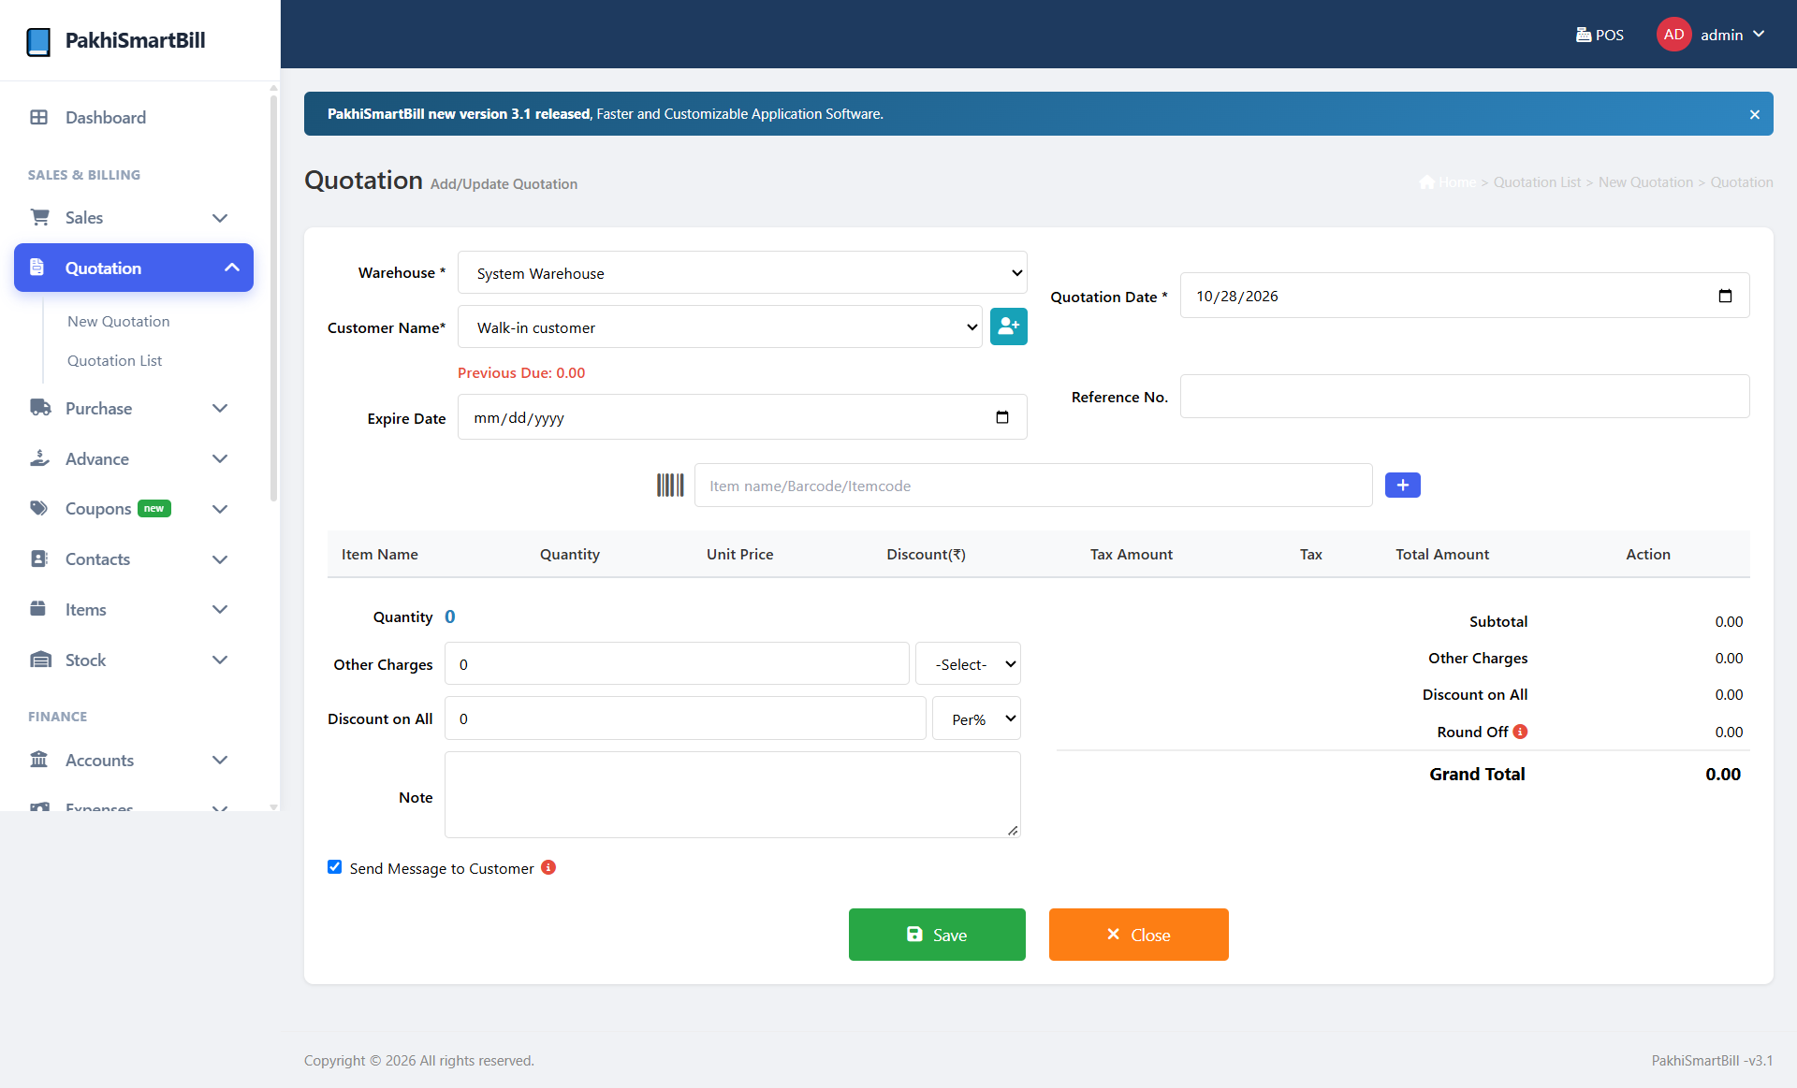Screen dimensions: 1797x1088
Task: Click New Quotation breadcrumb link
Action: (1645, 182)
